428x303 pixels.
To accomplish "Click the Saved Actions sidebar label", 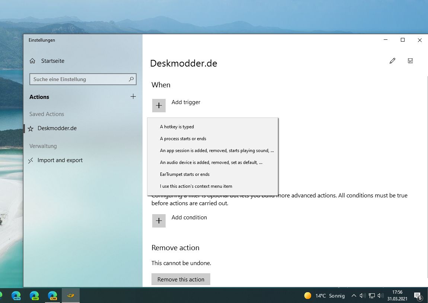I will click(x=47, y=114).
